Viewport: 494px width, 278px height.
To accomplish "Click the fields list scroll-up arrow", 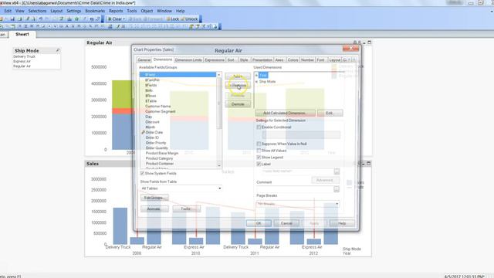I will click(x=219, y=75).
